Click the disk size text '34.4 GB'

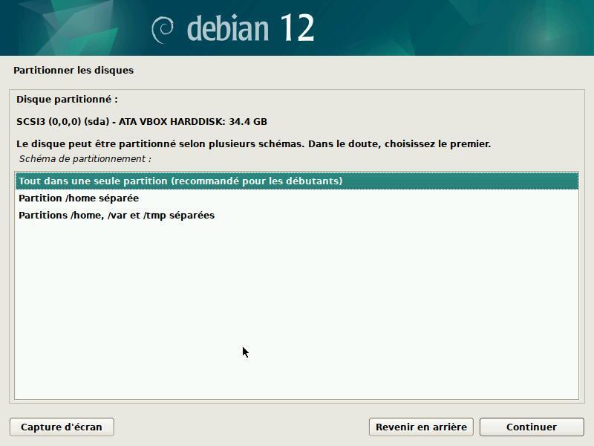[x=250, y=119]
